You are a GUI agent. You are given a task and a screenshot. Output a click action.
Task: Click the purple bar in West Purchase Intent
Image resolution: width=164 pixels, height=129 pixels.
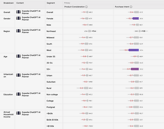pos(133,50)
